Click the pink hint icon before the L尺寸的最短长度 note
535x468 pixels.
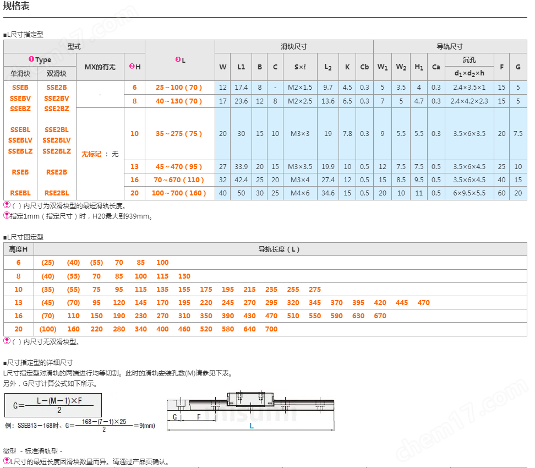[x=7, y=461]
